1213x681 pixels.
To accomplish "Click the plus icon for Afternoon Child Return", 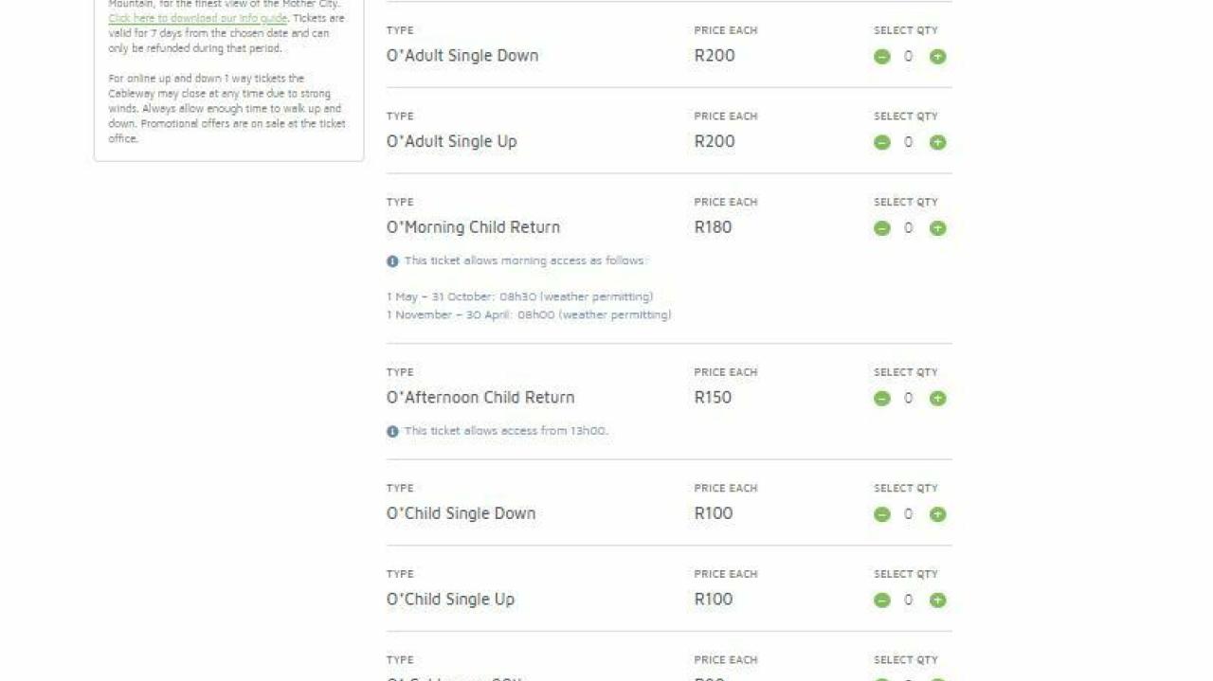I will pyautogui.click(x=937, y=398).
